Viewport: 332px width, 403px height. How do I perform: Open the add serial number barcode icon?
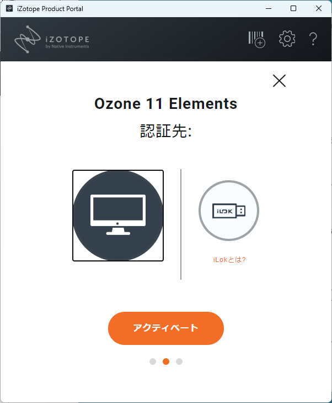[x=256, y=39]
